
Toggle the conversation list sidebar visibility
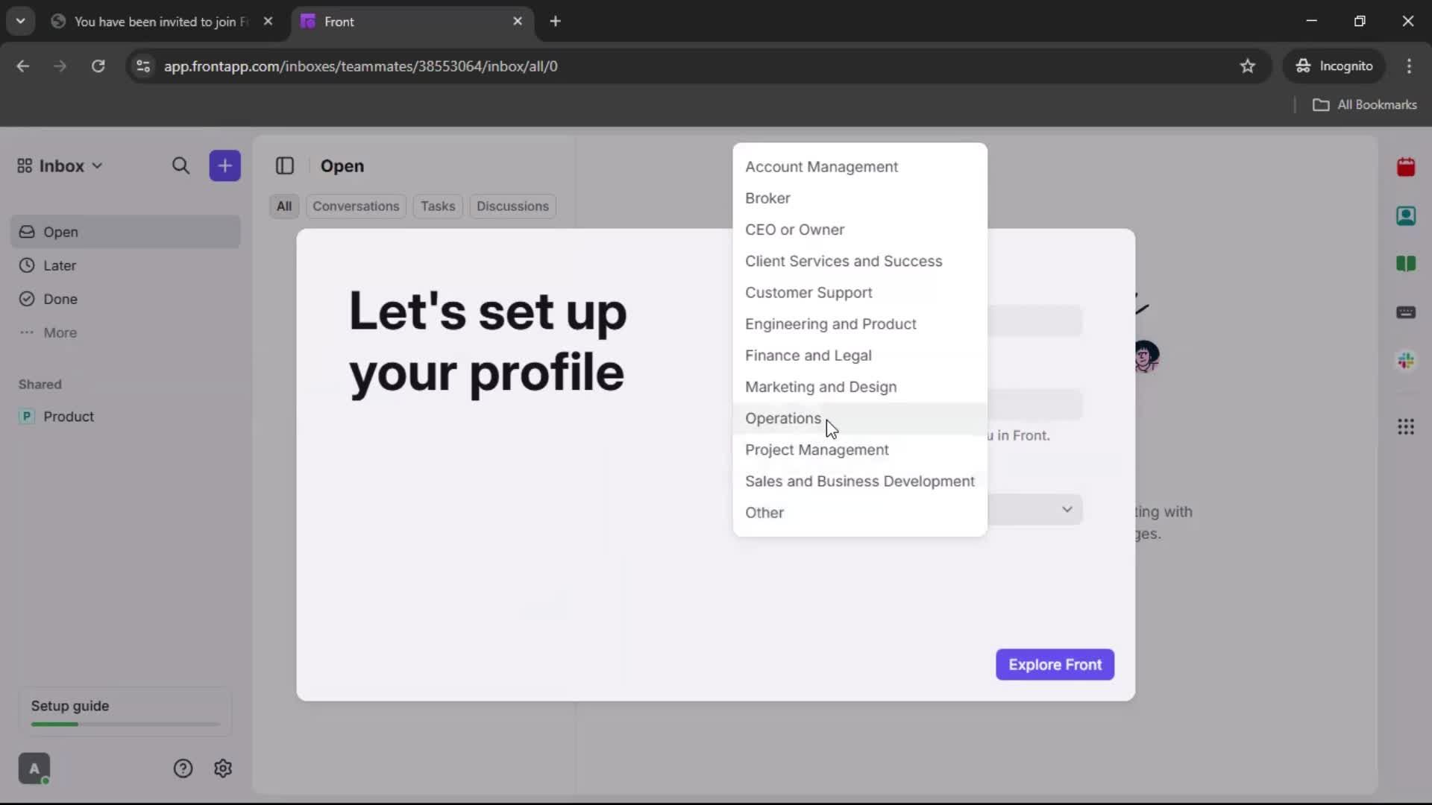pos(286,165)
